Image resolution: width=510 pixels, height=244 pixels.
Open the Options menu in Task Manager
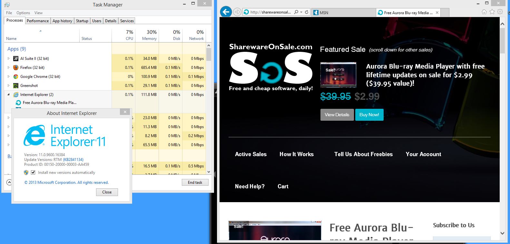pyautogui.click(x=23, y=13)
